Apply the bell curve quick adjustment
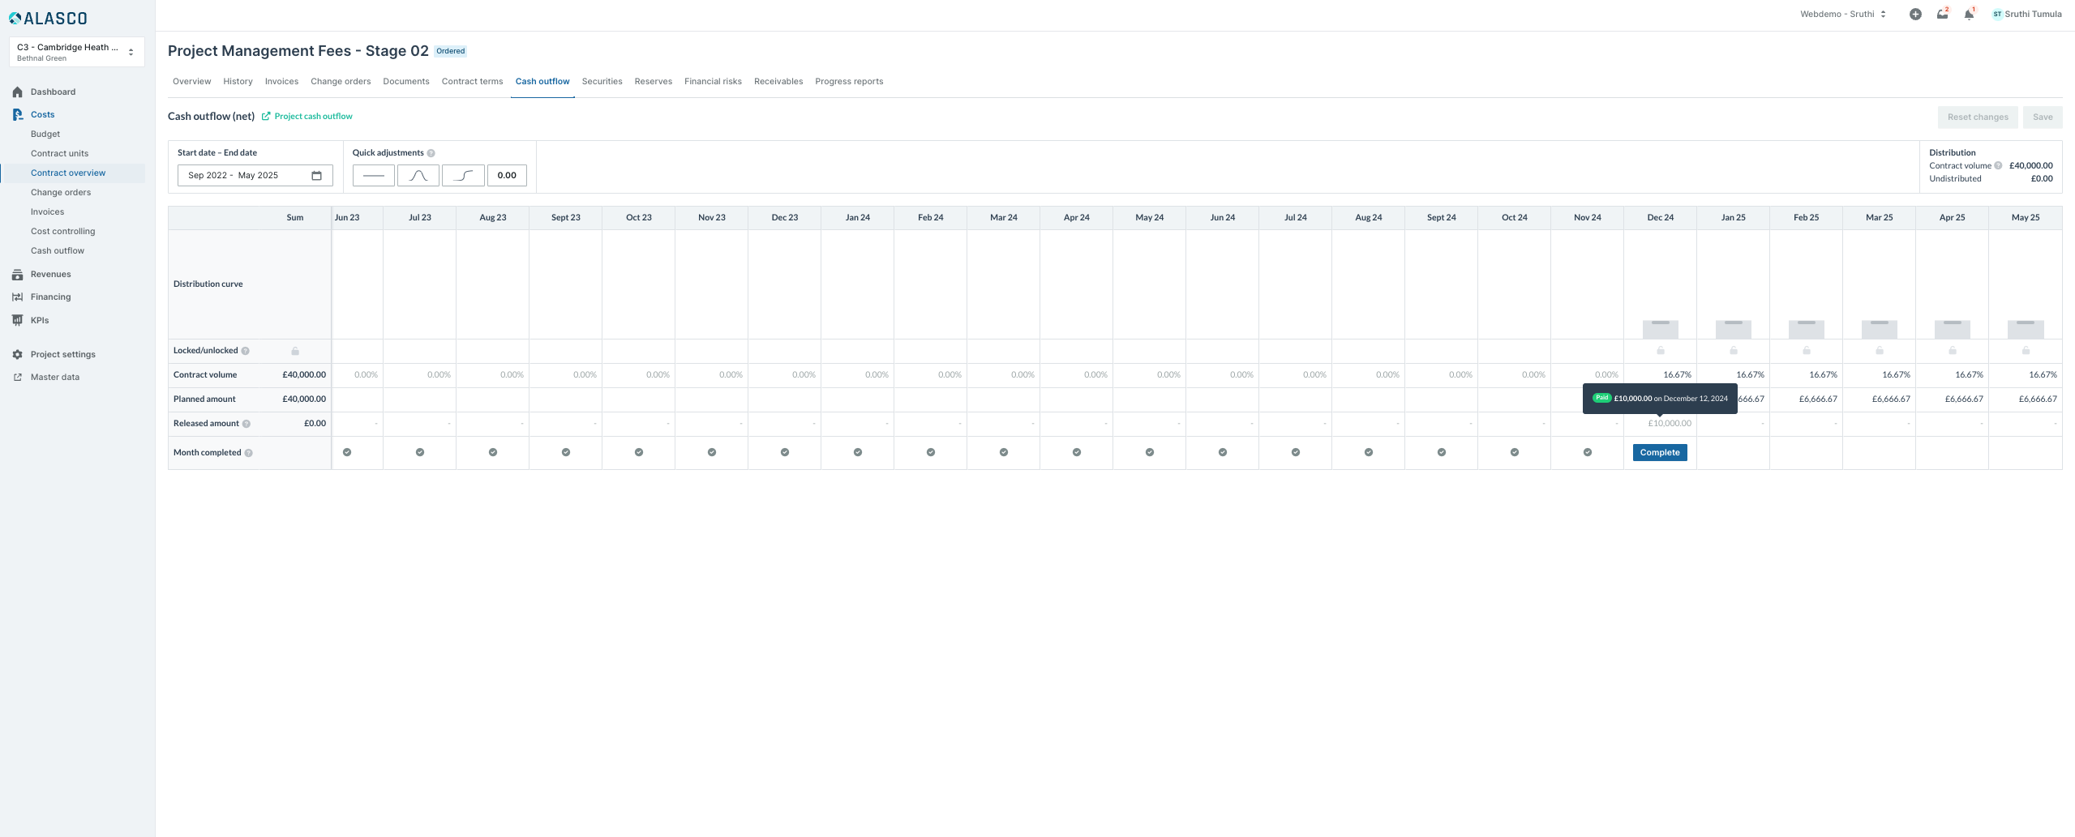 tap(418, 175)
